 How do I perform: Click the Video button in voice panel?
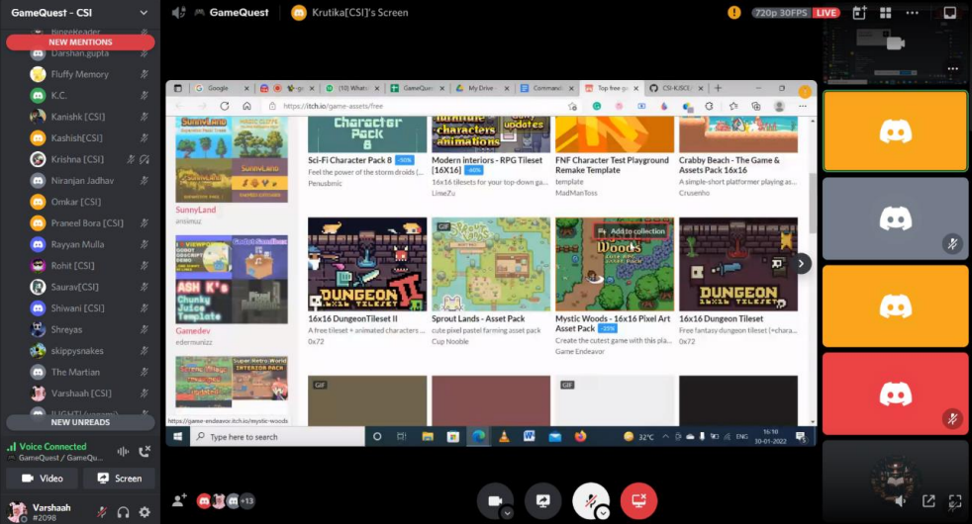[43, 479]
